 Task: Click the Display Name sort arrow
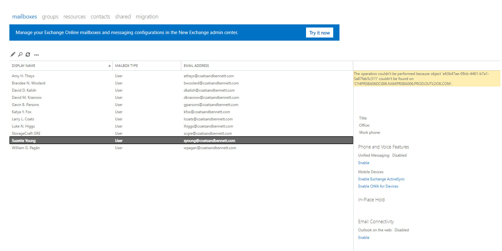click(x=109, y=66)
